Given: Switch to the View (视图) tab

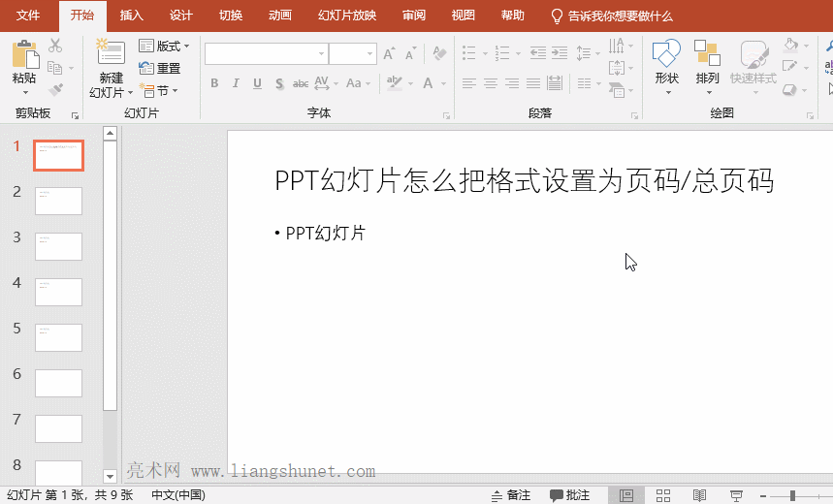Looking at the screenshot, I should [464, 16].
